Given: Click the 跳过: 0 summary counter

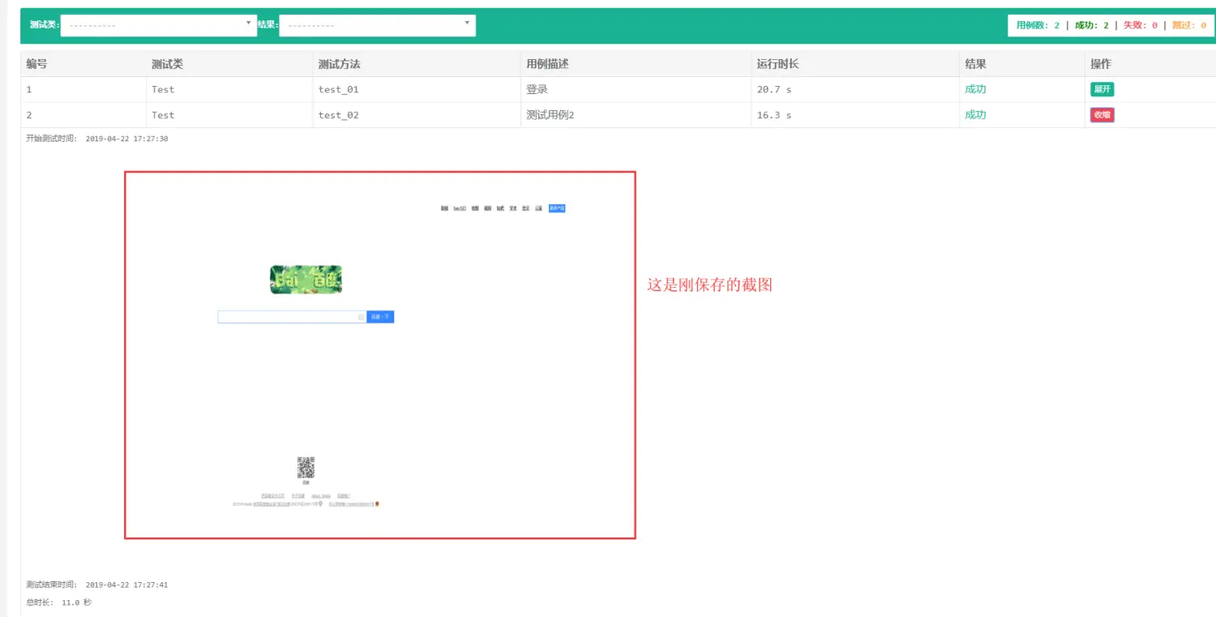Looking at the screenshot, I should pos(1188,25).
